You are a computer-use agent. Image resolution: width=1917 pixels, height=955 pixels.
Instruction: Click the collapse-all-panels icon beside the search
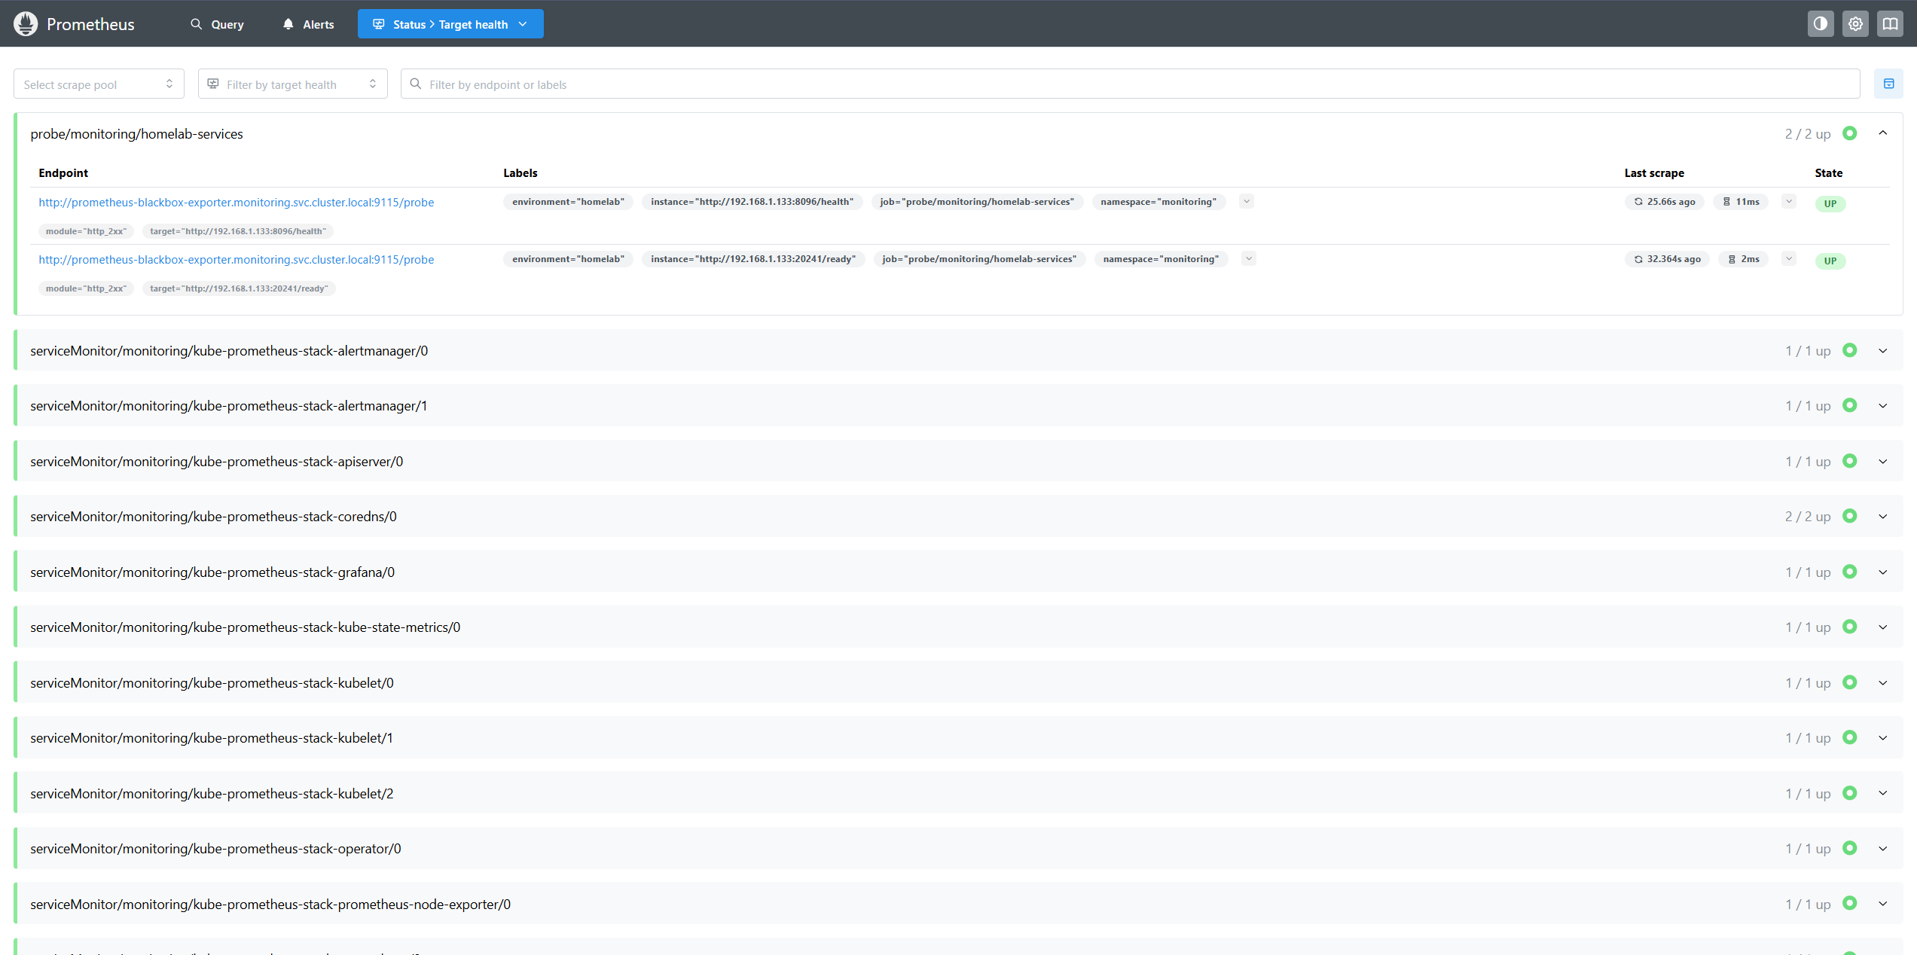1888,83
